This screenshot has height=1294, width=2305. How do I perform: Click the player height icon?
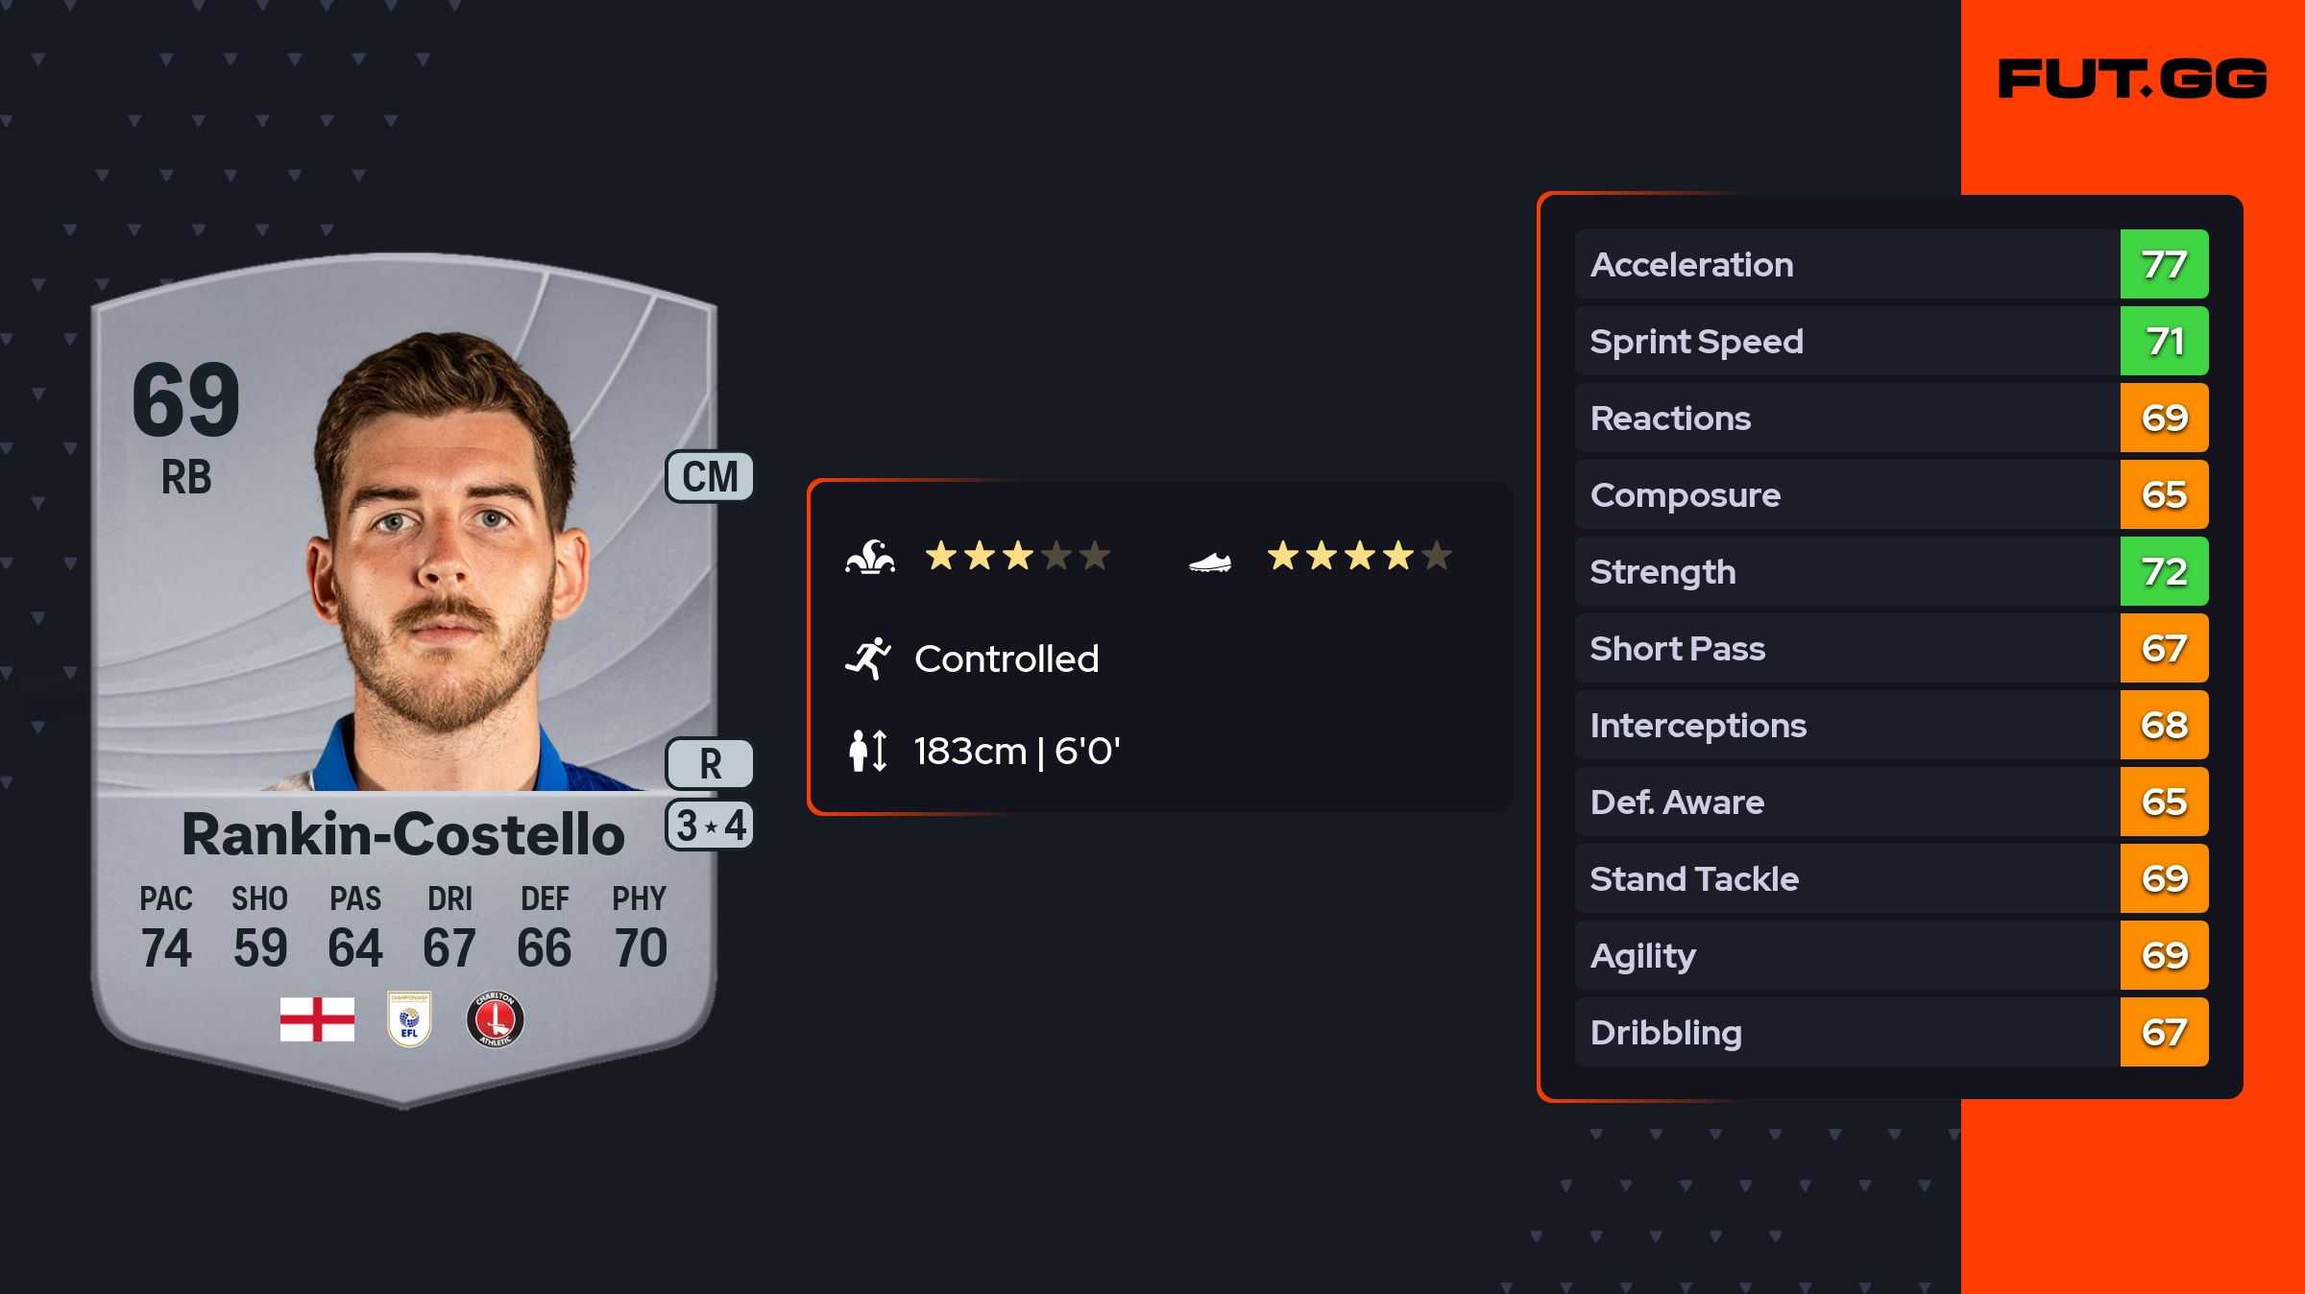click(x=867, y=751)
